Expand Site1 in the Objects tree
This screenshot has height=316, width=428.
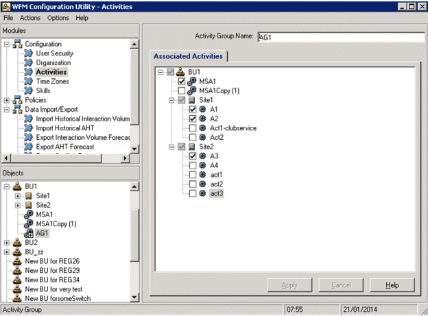point(18,196)
